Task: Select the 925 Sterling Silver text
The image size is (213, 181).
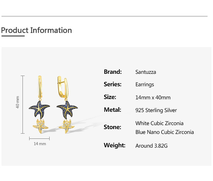Action: pos(156,110)
